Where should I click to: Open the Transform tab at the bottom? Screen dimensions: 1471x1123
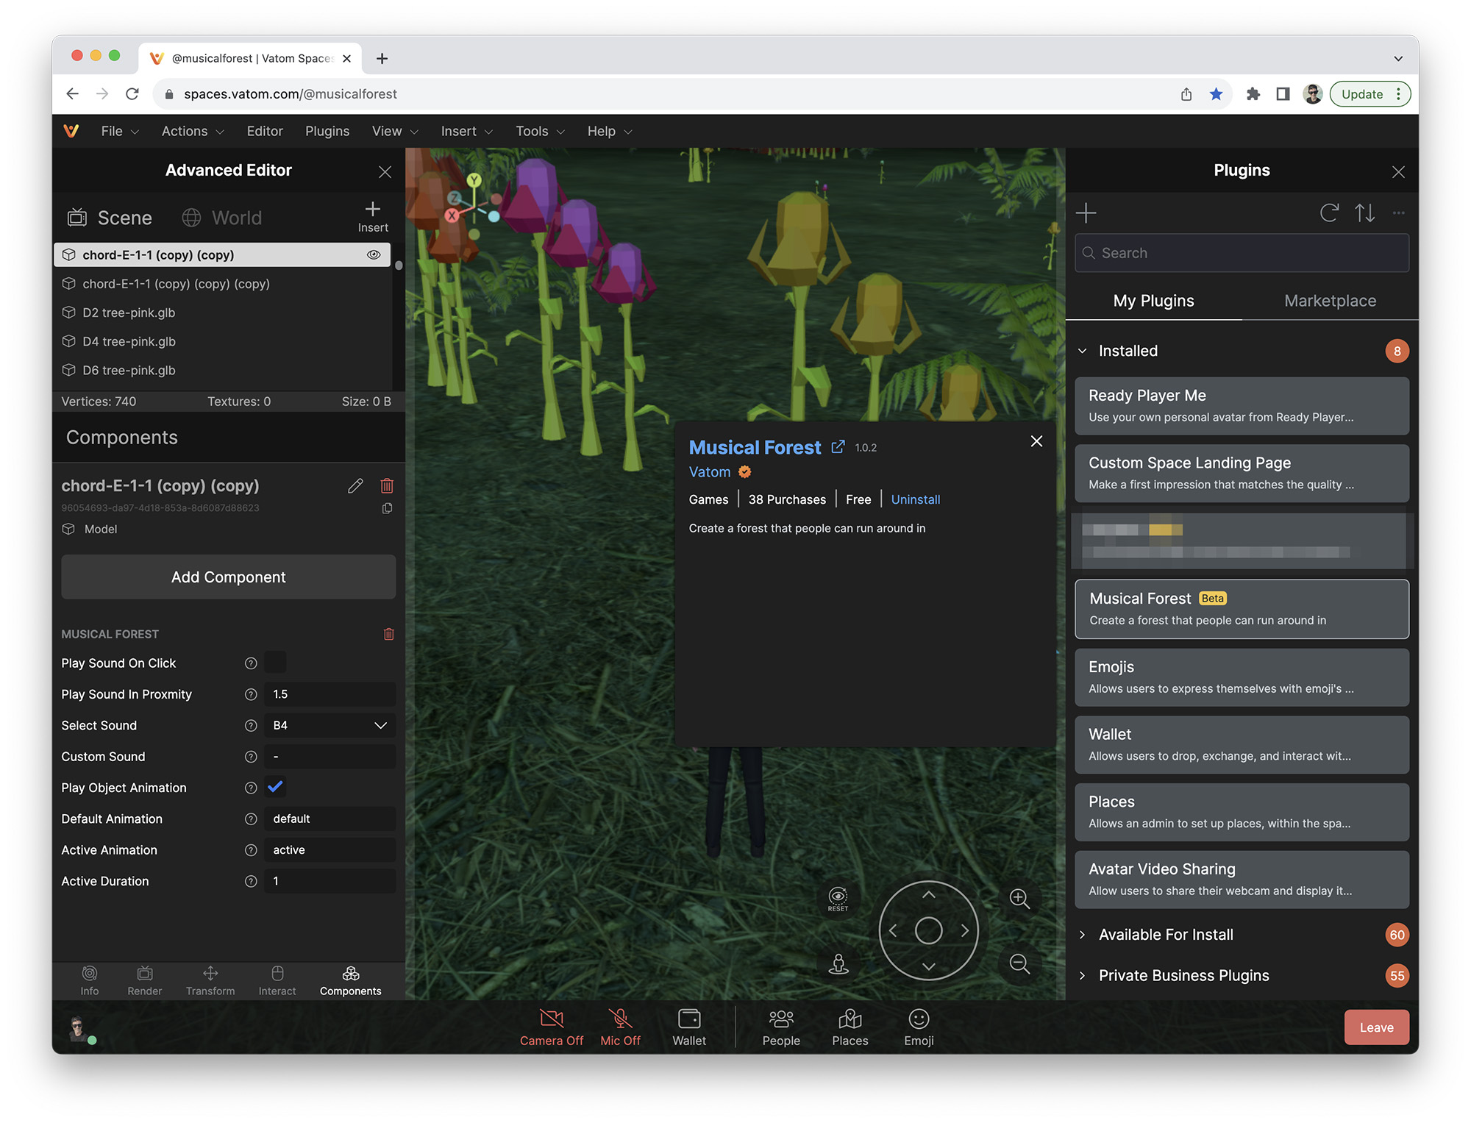(x=210, y=981)
